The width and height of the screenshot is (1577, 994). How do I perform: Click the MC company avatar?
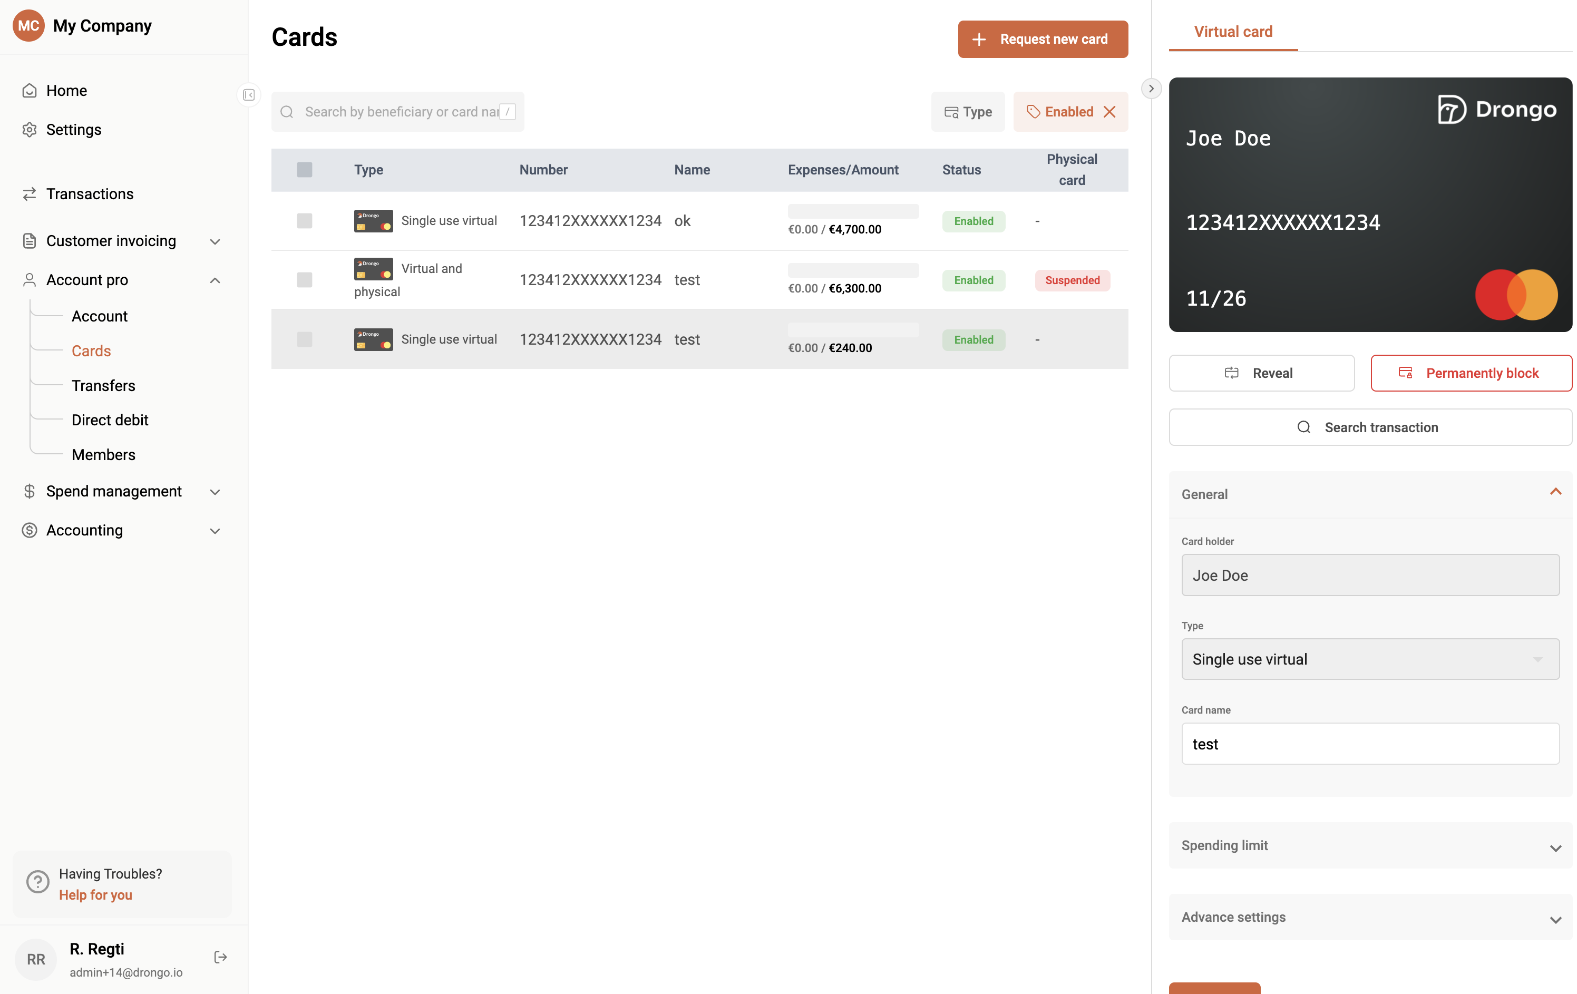tap(28, 25)
